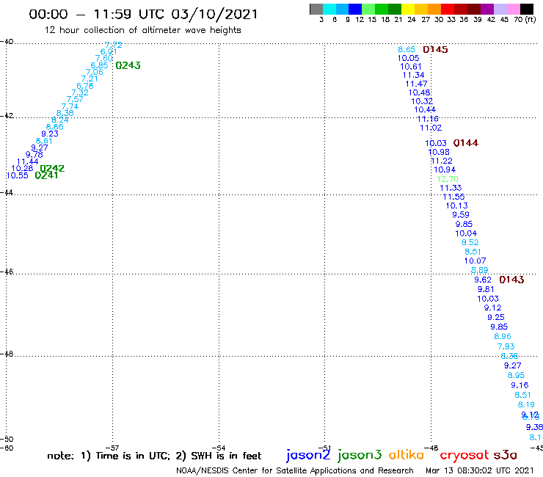Click the cyan 6 ft legend swatch
The image size is (543, 477).
pos(329,10)
